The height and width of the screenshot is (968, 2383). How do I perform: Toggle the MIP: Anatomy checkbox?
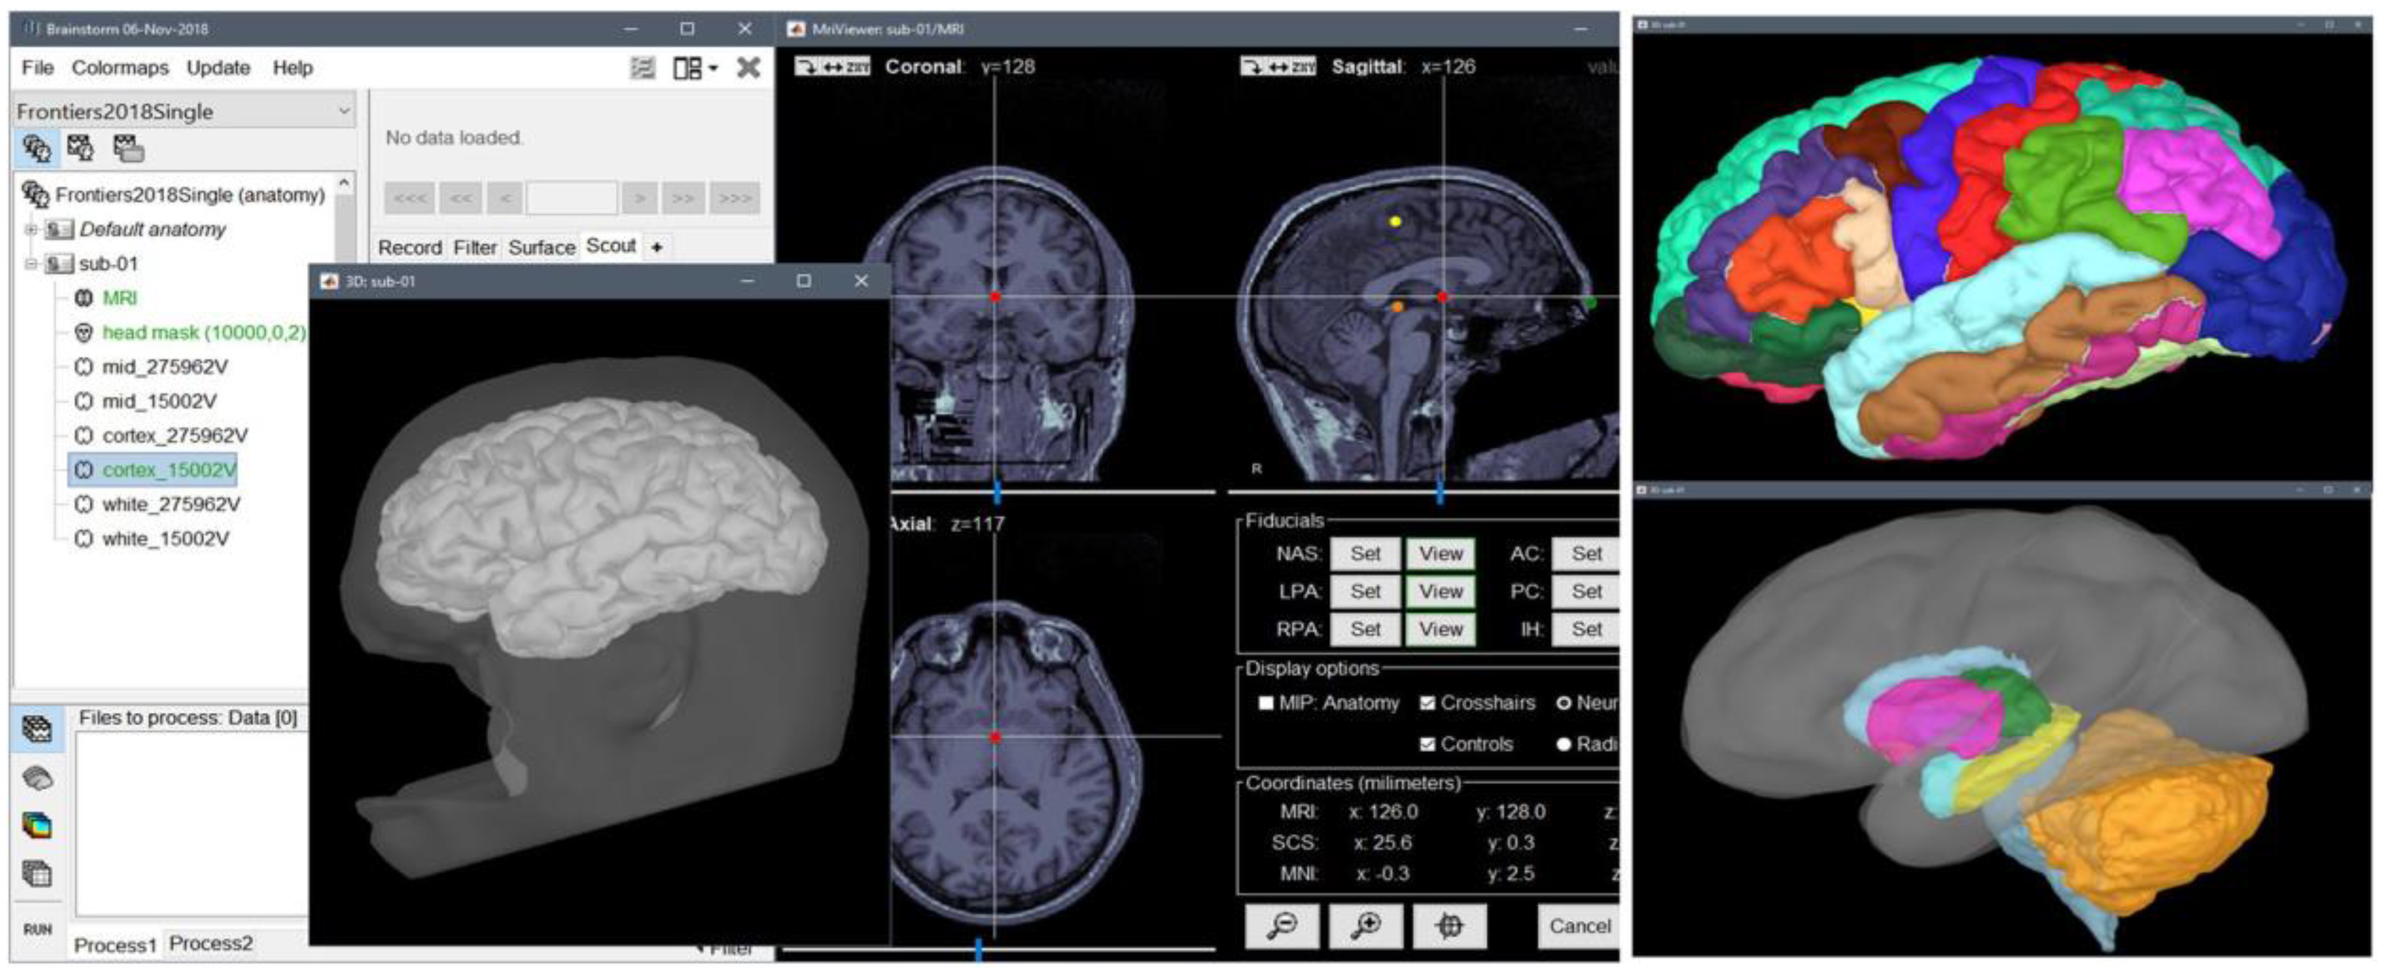[x=1266, y=703]
